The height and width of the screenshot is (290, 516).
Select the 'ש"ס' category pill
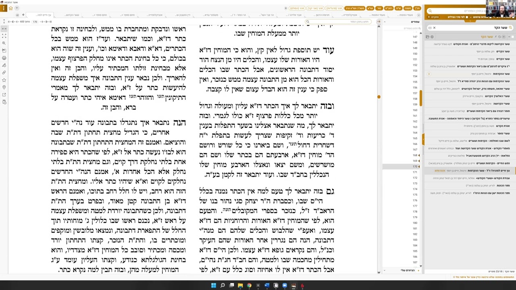tap(398, 8)
